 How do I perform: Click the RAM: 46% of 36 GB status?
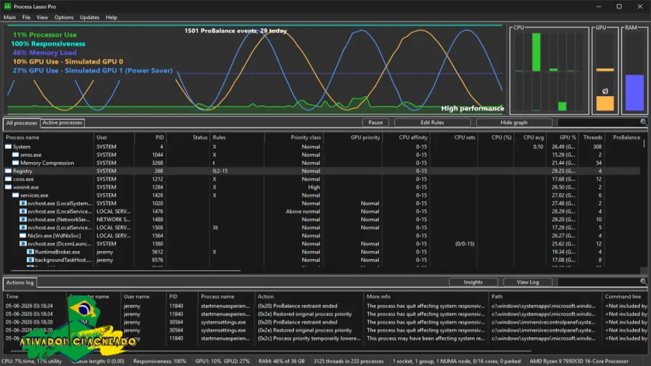pos(282,361)
